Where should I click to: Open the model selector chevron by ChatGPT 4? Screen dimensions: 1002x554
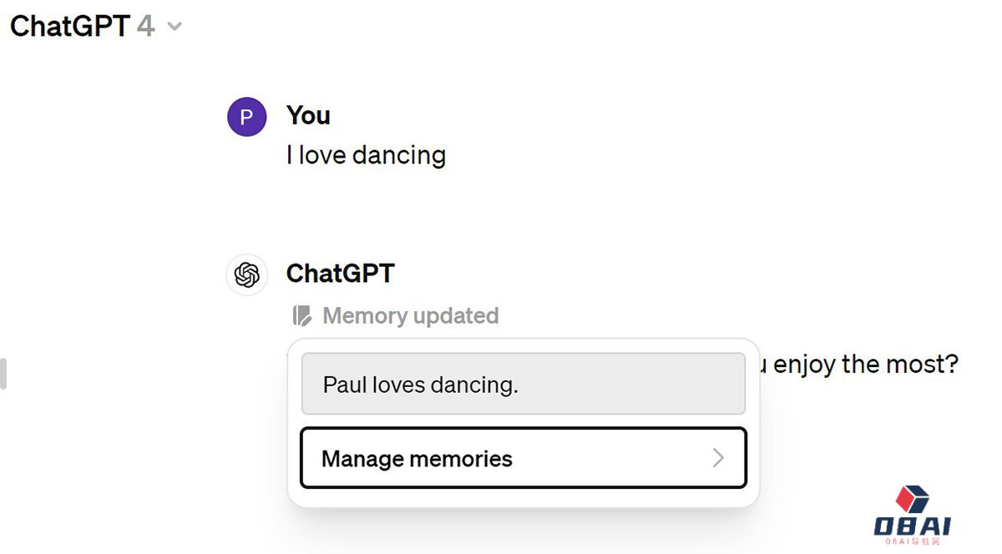tap(175, 27)
